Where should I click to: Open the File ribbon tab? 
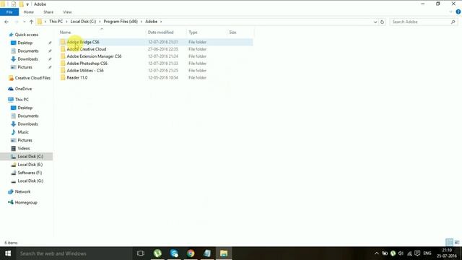9,12
